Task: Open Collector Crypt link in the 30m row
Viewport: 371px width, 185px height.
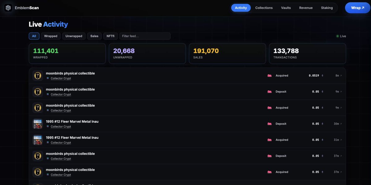Action: click(x=61, y=126)
